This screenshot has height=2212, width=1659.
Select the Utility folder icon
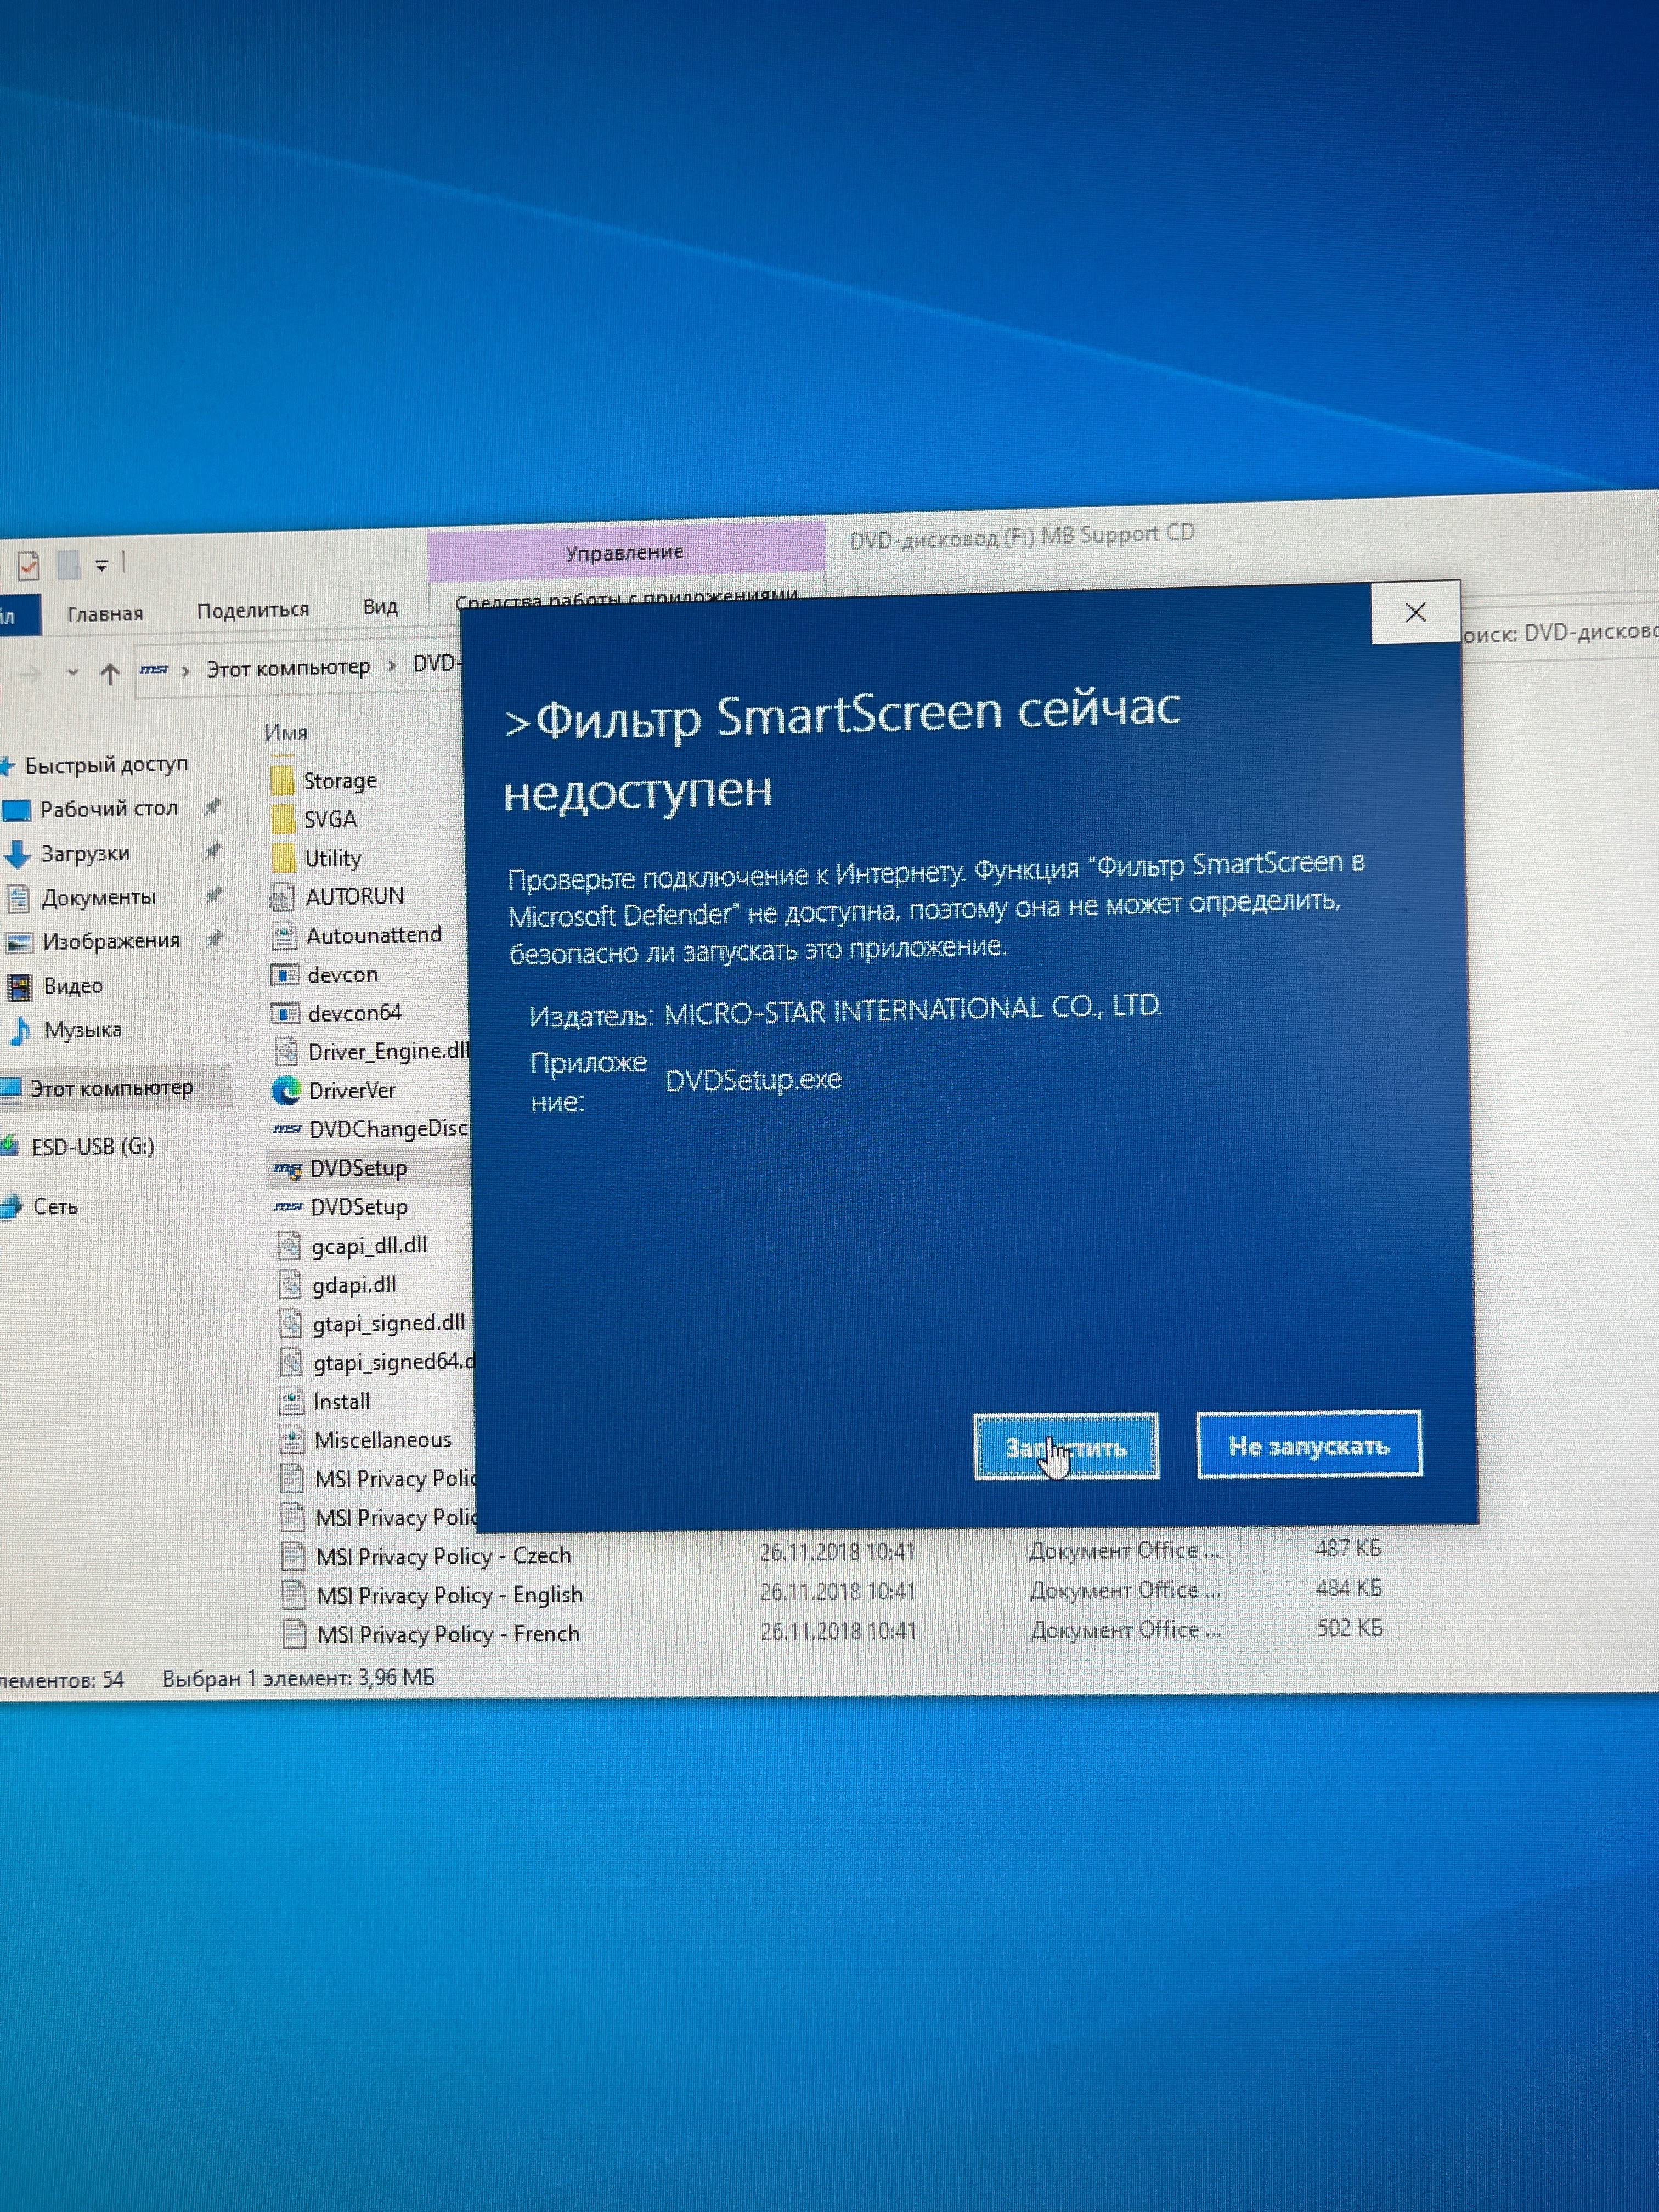(x=284, y=858)
